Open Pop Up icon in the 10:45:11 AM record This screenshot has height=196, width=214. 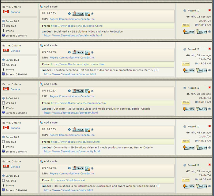pyautogui.click(x=87, y=130)
